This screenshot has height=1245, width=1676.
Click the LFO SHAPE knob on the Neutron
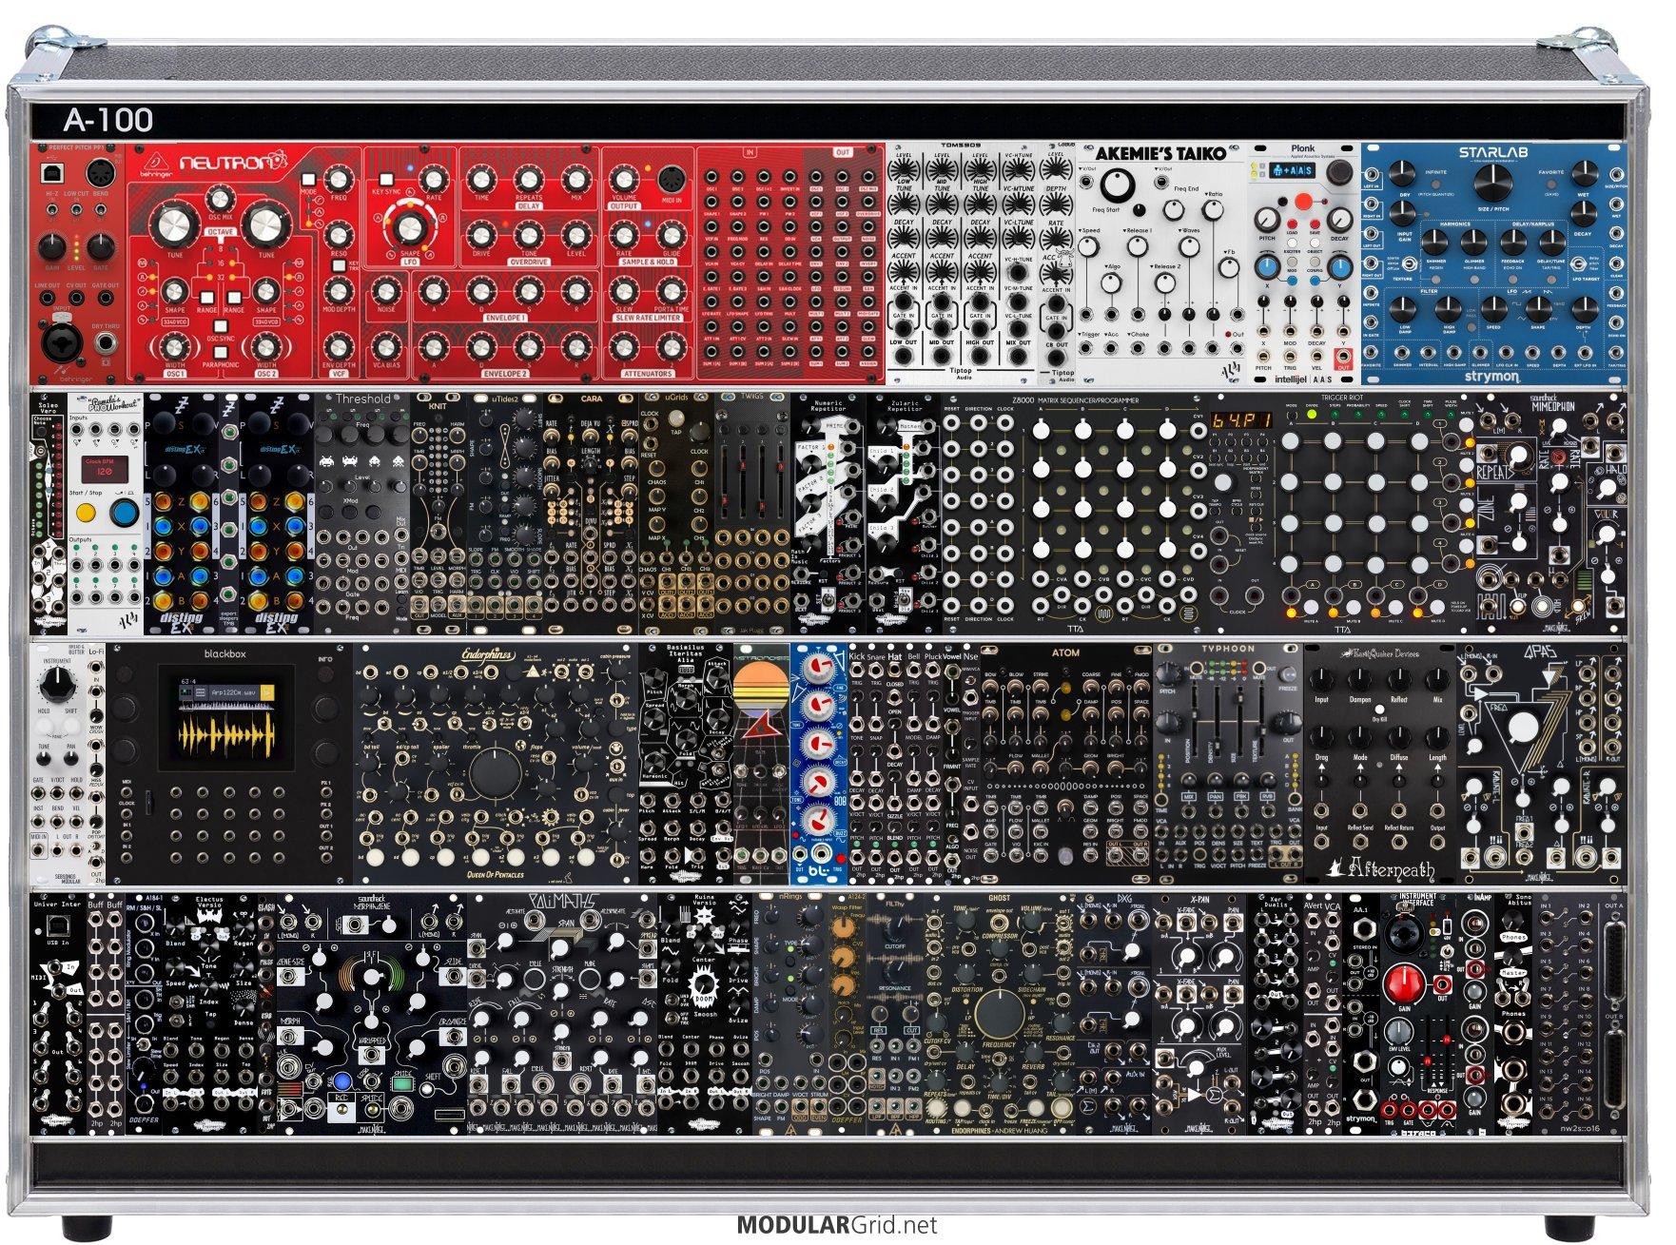click(x=409, y=227)
